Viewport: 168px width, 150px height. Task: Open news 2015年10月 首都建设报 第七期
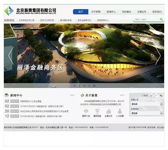click(x=42, y=106)
